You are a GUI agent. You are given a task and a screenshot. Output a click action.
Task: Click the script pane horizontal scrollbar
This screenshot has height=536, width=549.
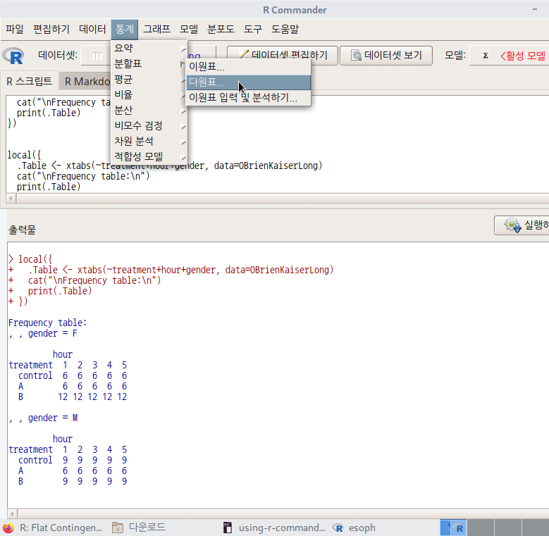(x=283, y=199)
